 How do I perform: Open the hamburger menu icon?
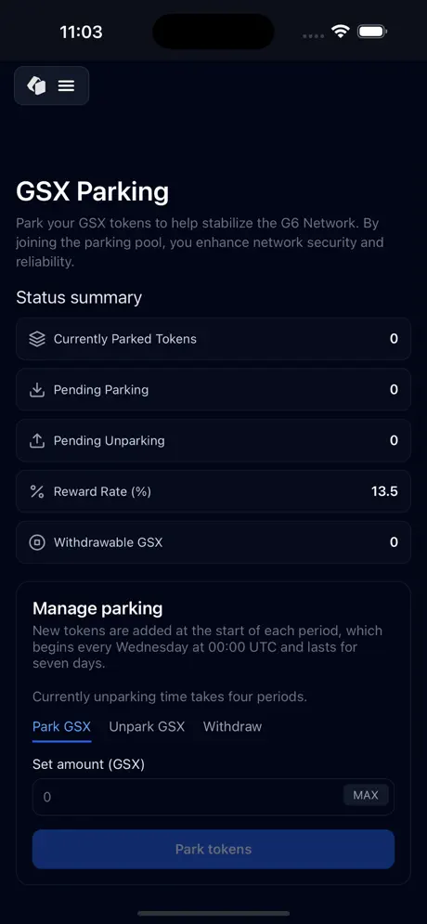tap(66, 86)
